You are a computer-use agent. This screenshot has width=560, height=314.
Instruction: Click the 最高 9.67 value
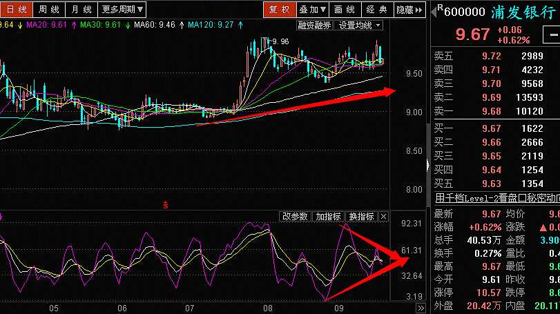point(492,266)
